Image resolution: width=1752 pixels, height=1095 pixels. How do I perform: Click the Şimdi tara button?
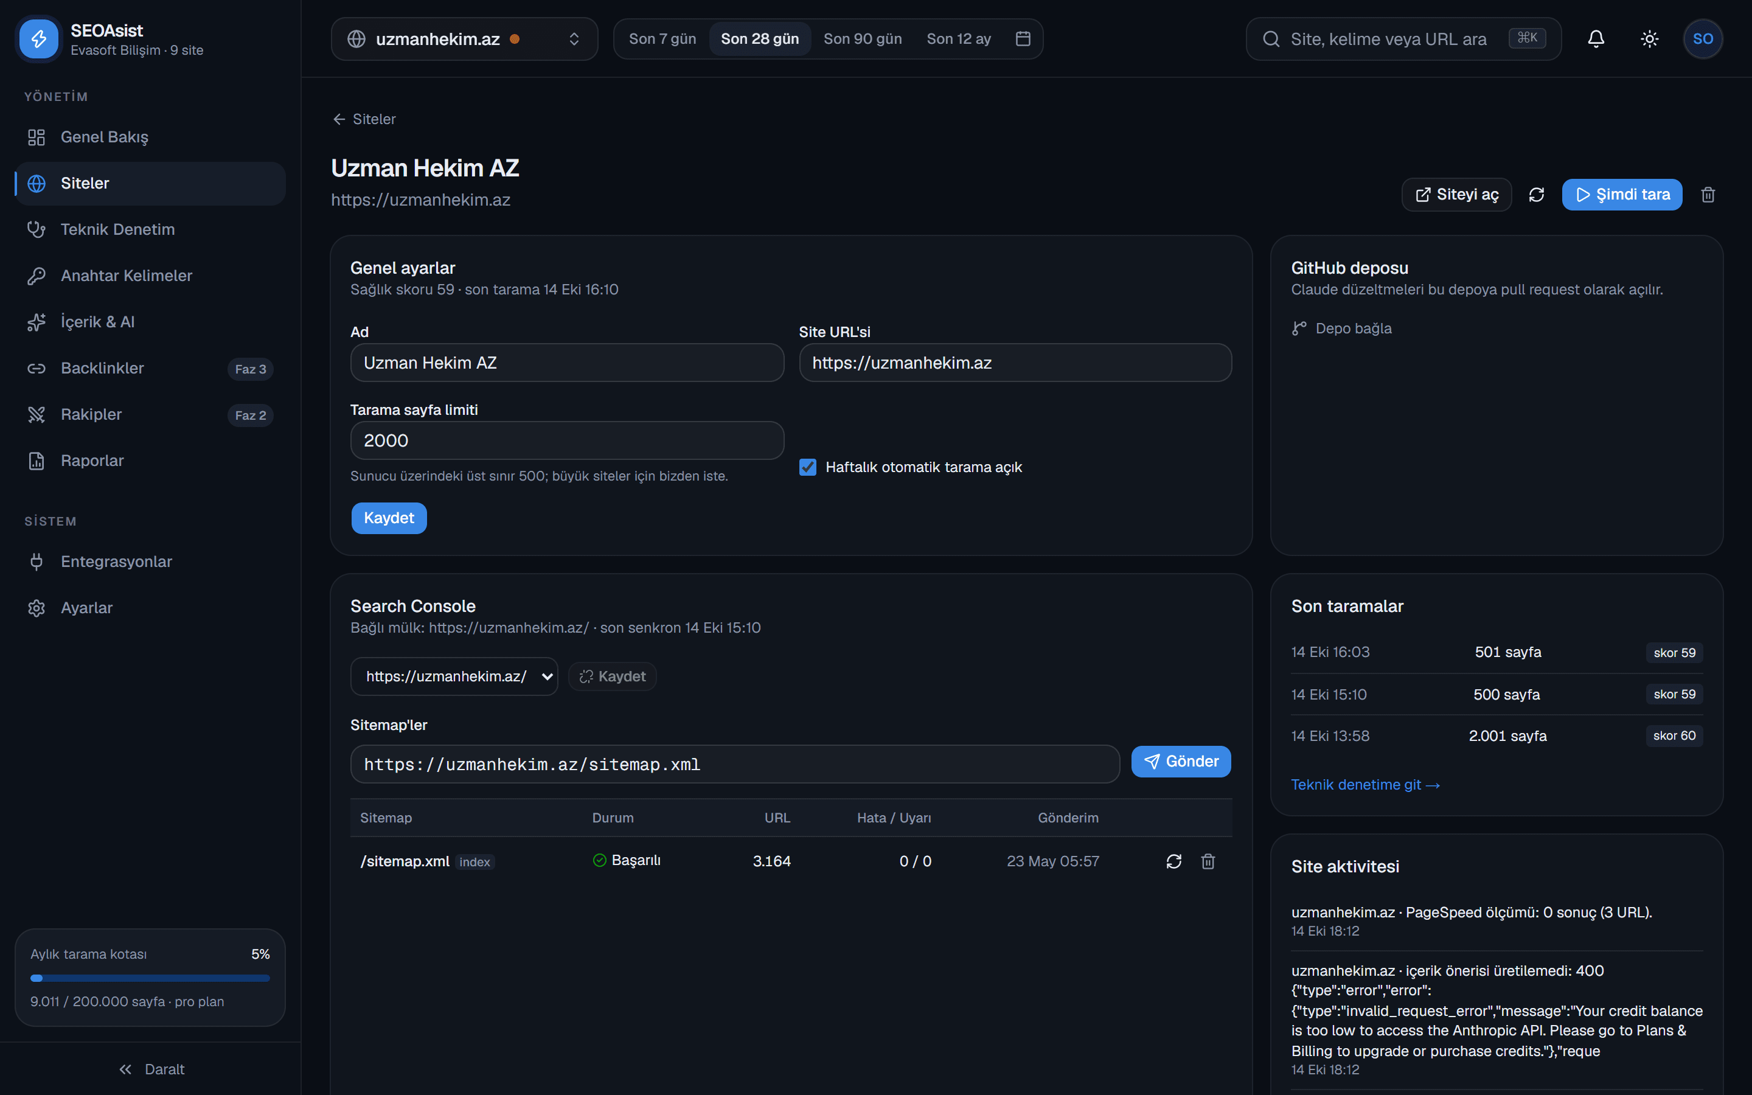point(1622,194)
